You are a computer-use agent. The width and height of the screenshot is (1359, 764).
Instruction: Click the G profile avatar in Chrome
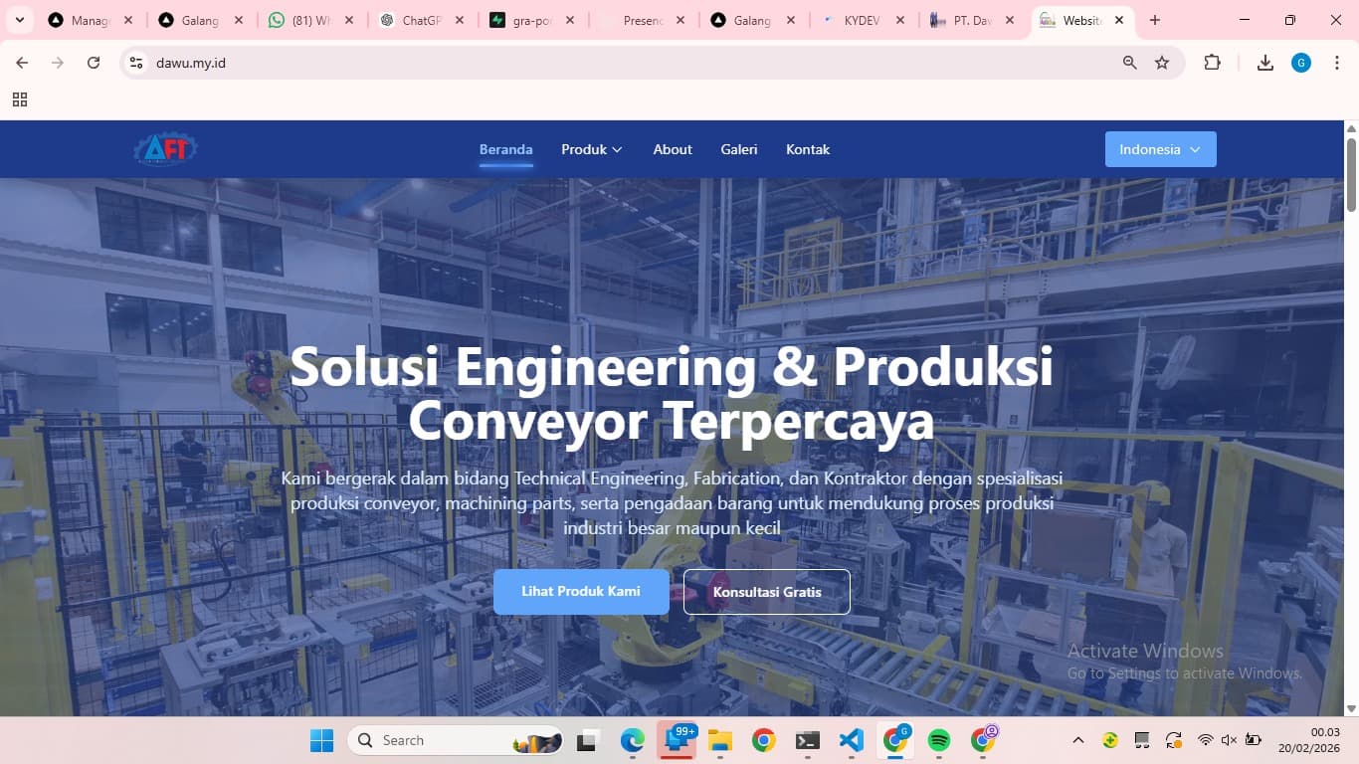coord(1299,62)
